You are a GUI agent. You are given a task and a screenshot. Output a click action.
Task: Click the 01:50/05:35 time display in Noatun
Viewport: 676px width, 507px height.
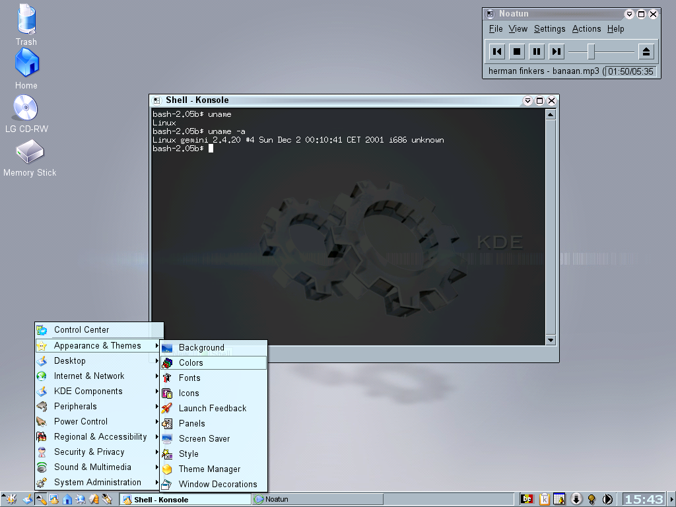click(x=630, y=71)
